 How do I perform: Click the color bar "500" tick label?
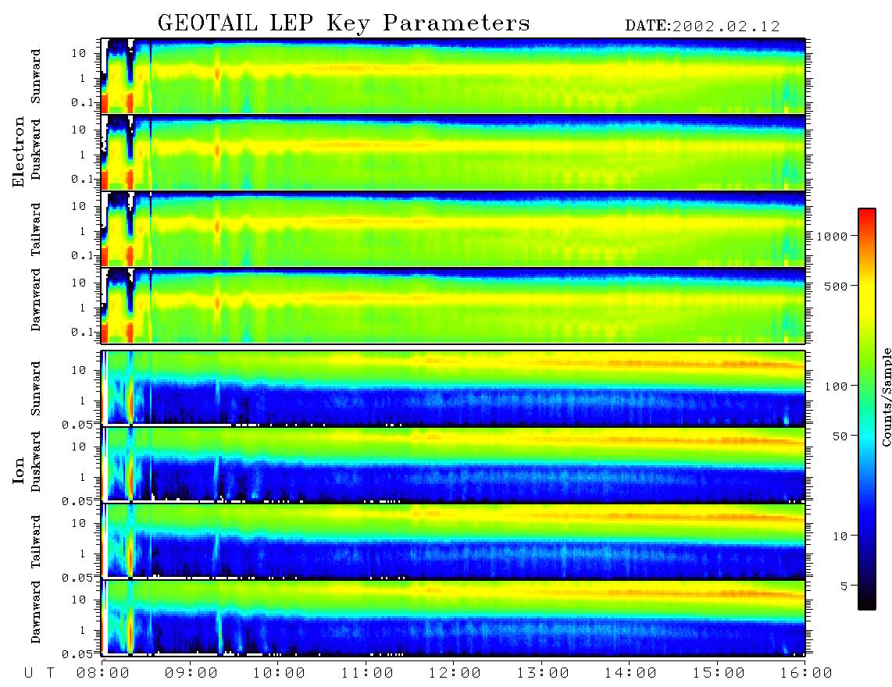click(x=837, y=286)
